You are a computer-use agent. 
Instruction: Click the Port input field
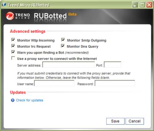coord(113,64)
